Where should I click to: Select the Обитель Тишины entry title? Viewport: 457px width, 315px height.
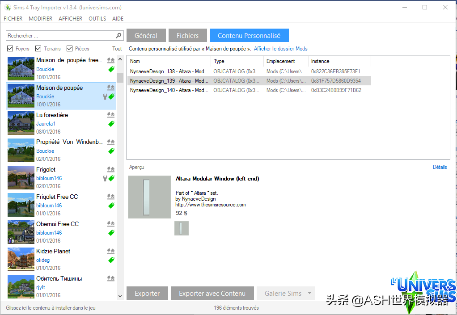59,279
